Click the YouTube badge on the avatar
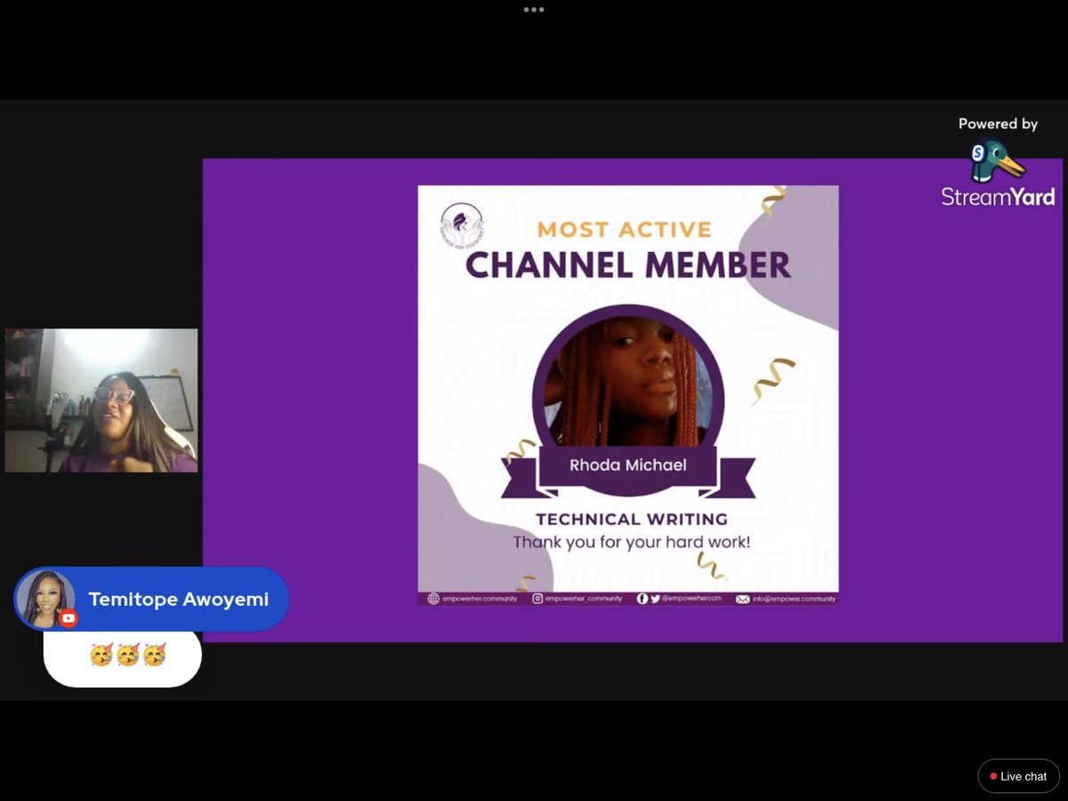Screen dimensions: 1068x801 point(68,619)
